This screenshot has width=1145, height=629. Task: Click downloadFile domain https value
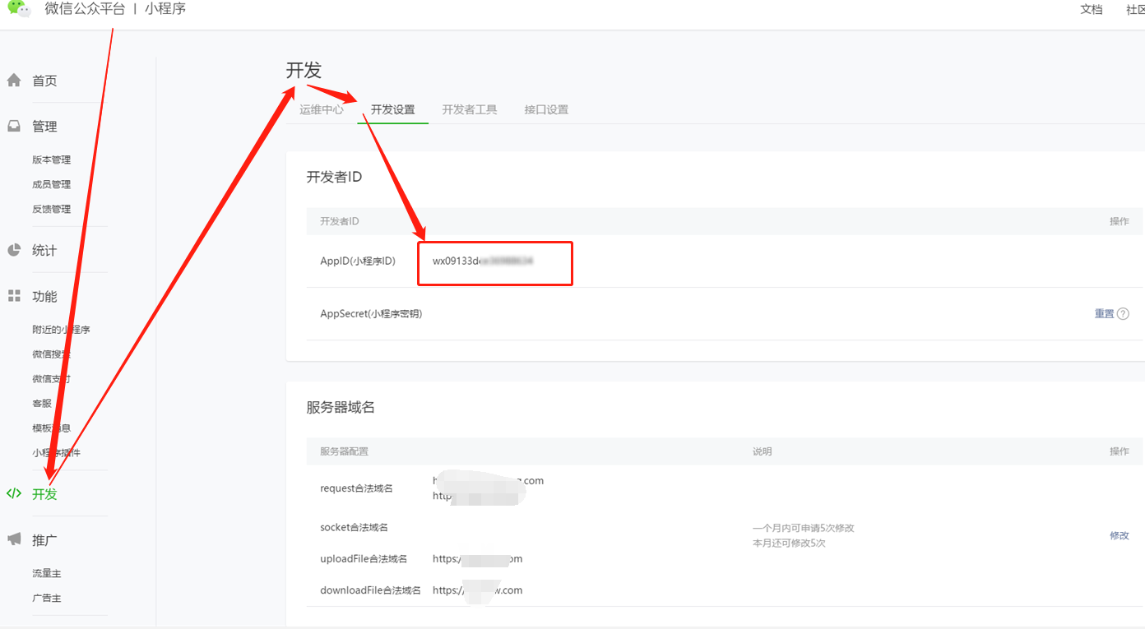pyautogui.click(x=477, y=590)
